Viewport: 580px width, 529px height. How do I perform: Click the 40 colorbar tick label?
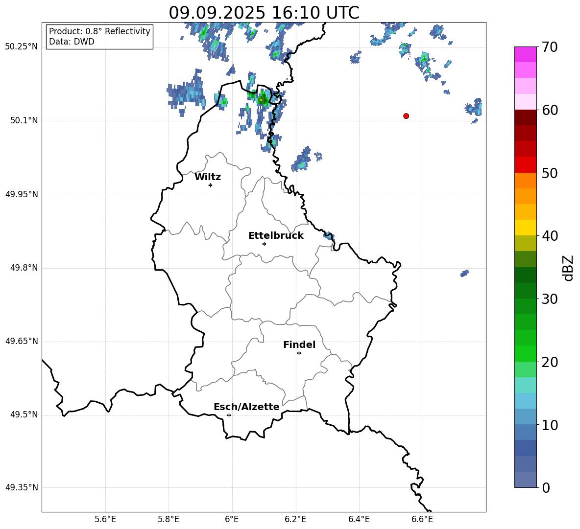point(550,236)
